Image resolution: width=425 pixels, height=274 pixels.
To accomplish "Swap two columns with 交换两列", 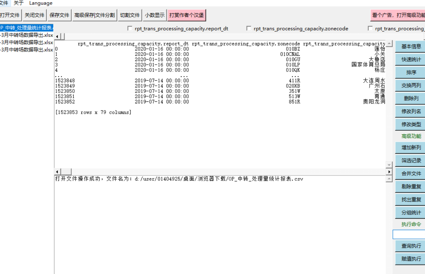I will [410, 85].
